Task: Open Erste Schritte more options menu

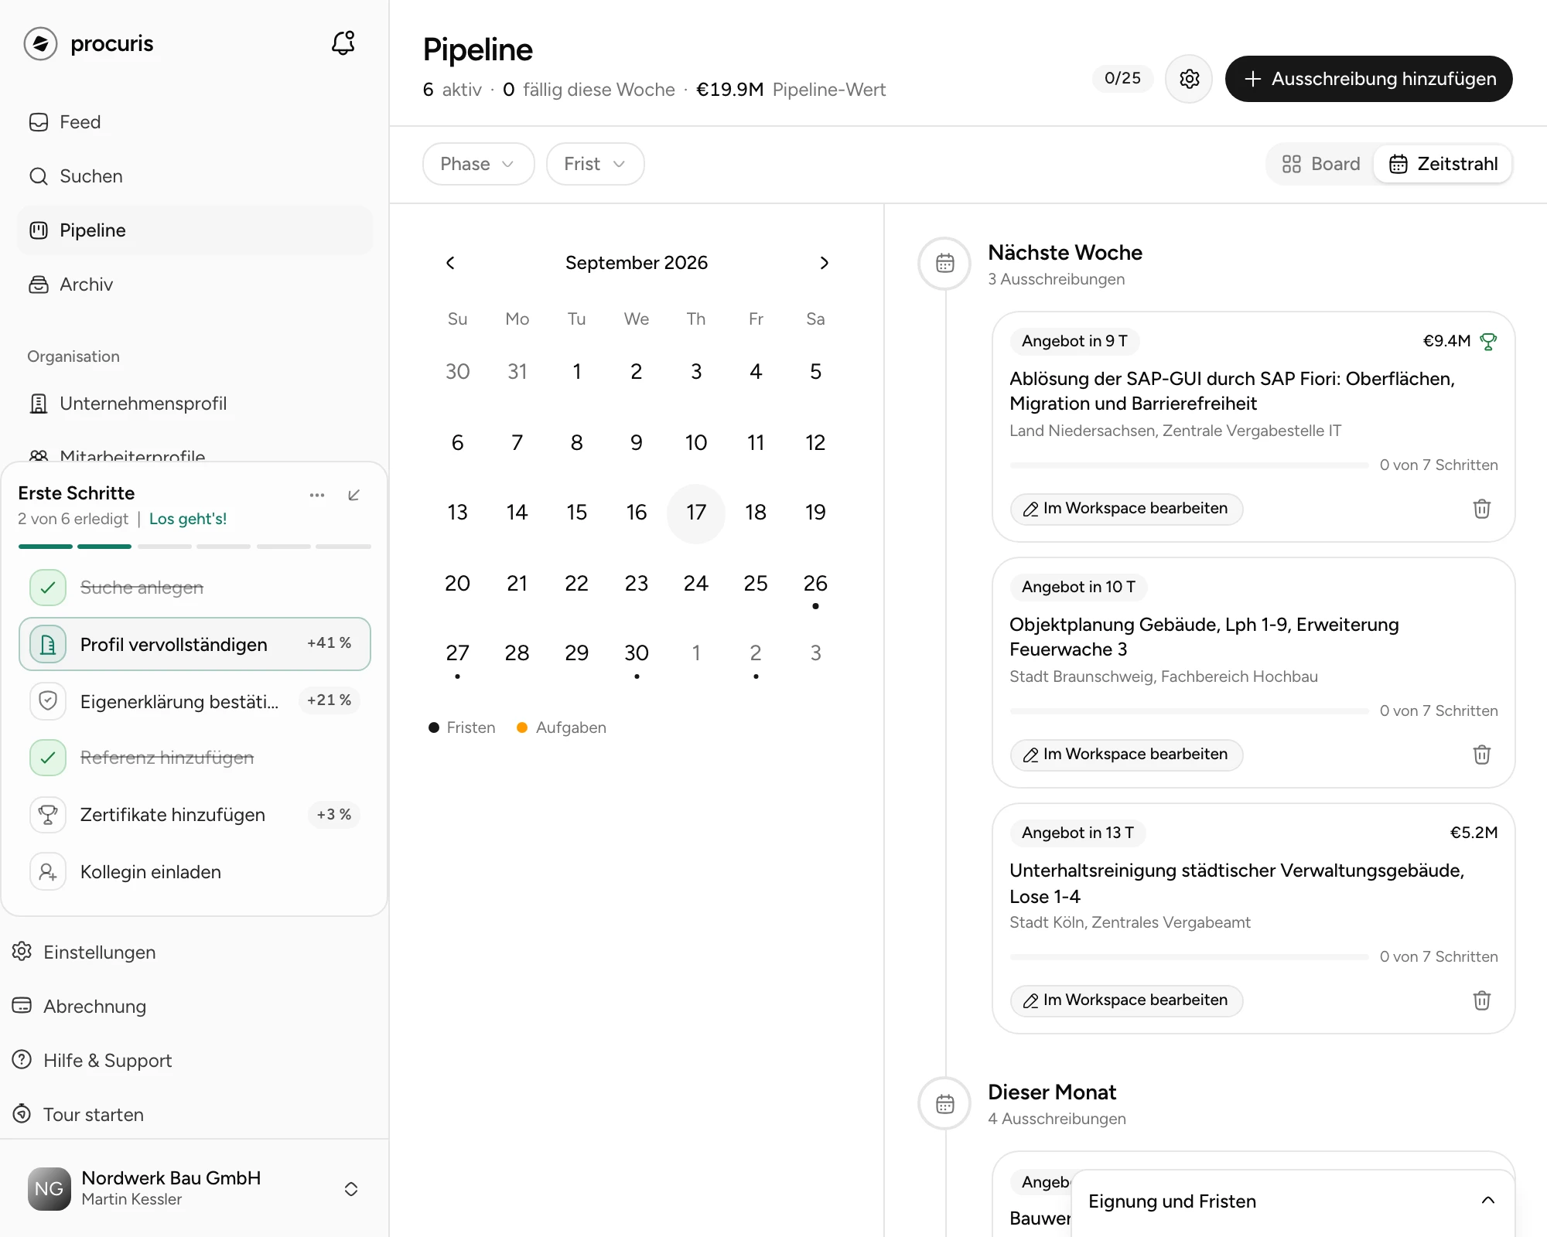Action: 317,495
